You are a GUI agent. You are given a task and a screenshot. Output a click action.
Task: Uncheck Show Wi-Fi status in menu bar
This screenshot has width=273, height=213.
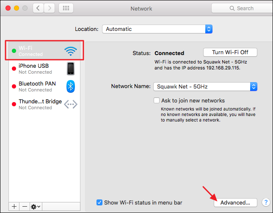99,202
